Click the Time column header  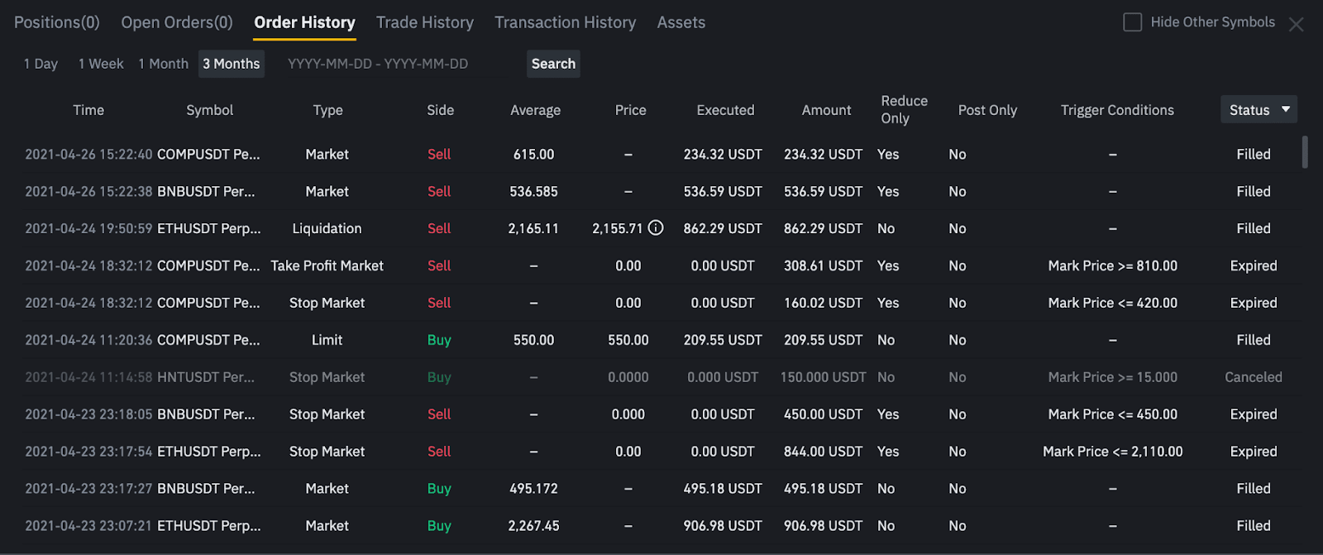coord(88,110)
